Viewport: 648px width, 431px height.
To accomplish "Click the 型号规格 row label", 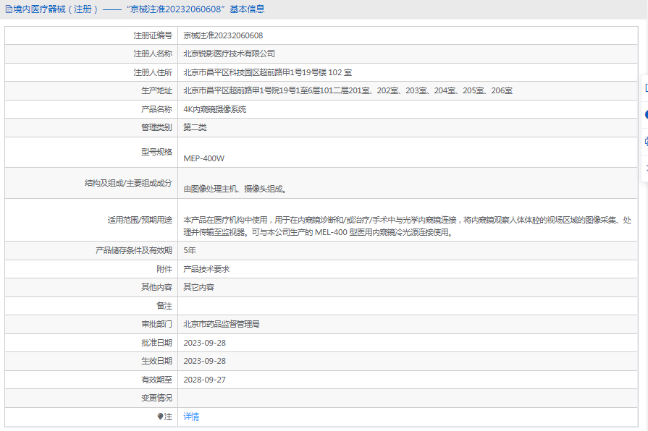I will coord(156,152).
